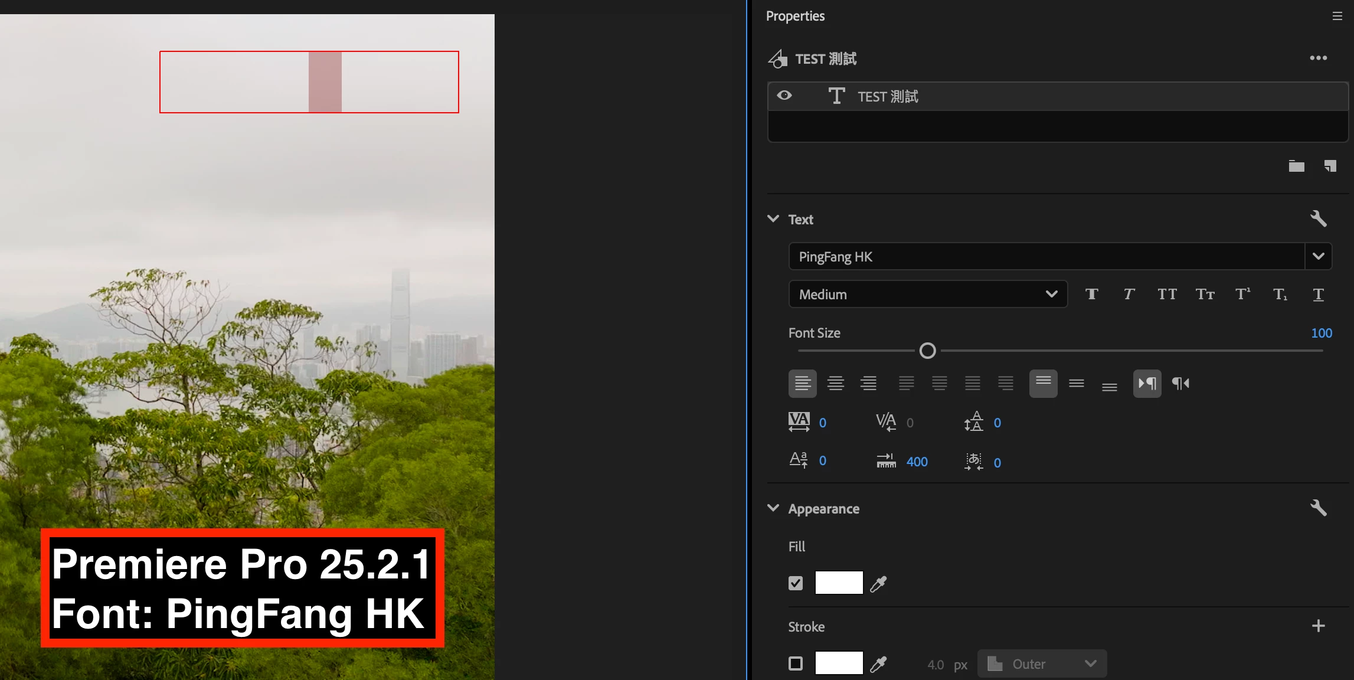Add another stroke with plus button
Screen dimensions: 1354x680
(1318, 626)
